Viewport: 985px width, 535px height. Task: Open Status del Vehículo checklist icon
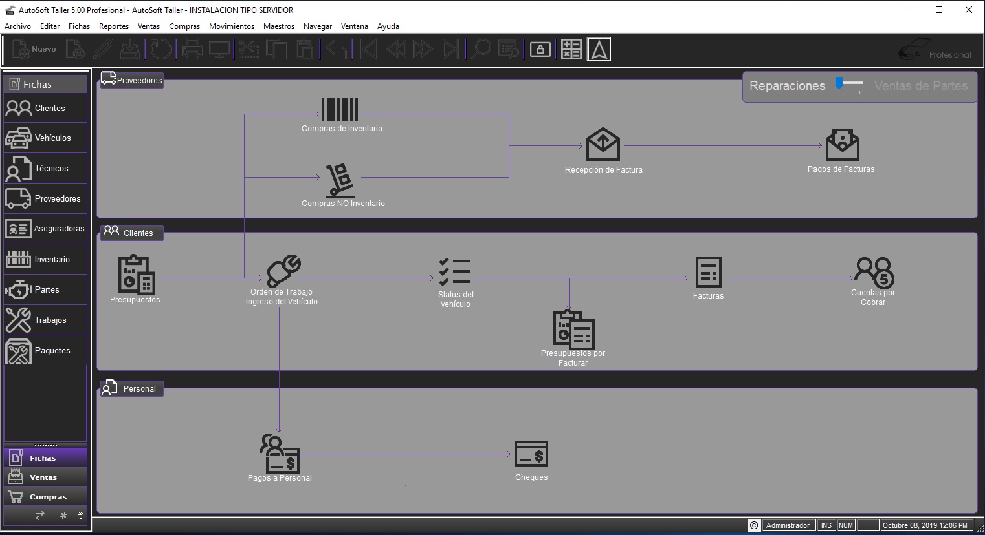(x=455, y=271)
